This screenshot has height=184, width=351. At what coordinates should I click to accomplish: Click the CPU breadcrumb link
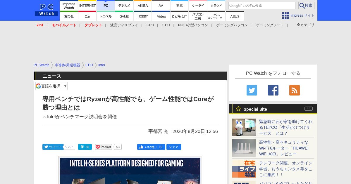[89, 65]
